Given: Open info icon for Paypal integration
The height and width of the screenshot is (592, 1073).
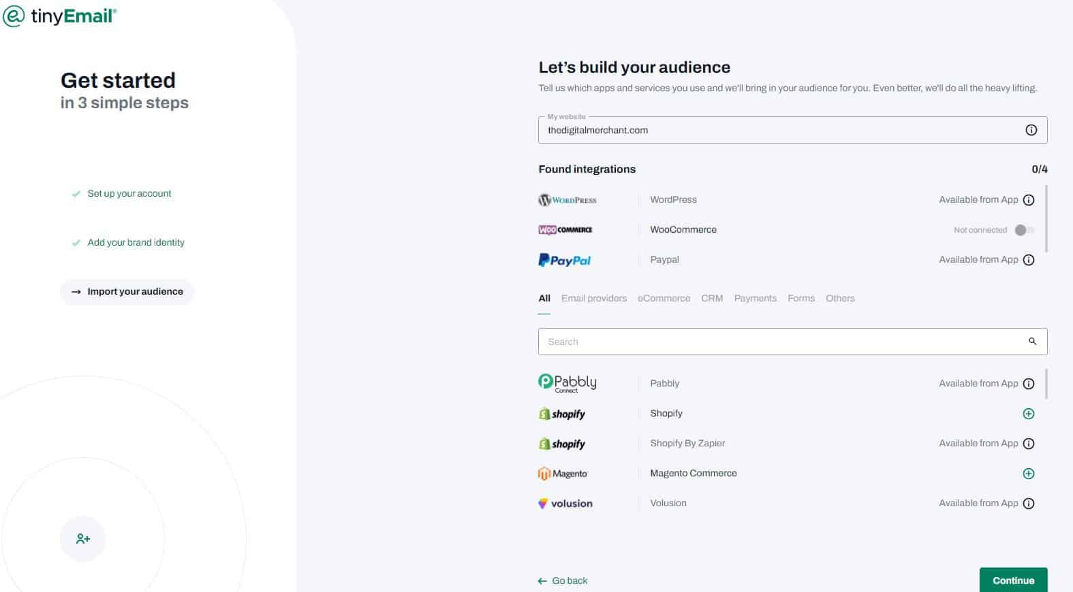Looking at the screenshot, I should [1029, 260].
